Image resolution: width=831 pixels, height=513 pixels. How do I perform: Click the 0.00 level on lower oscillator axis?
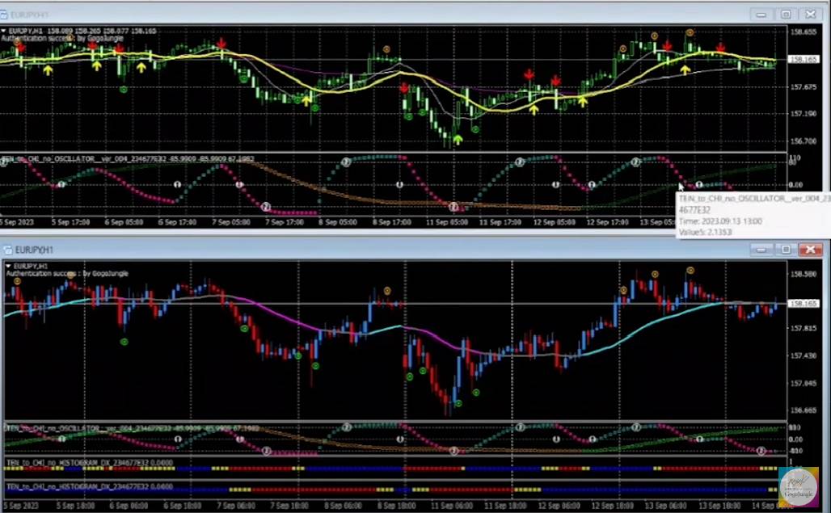tap(795, 439)
